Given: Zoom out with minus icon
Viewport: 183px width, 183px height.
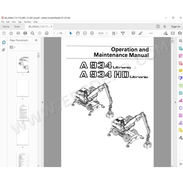Looking at the screenshot, I should pos(85,33).
